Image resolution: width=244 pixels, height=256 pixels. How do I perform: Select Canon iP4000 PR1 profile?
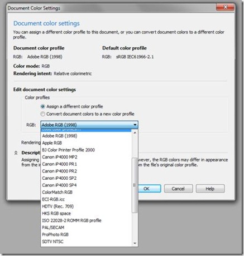click(x=87, y=164)
